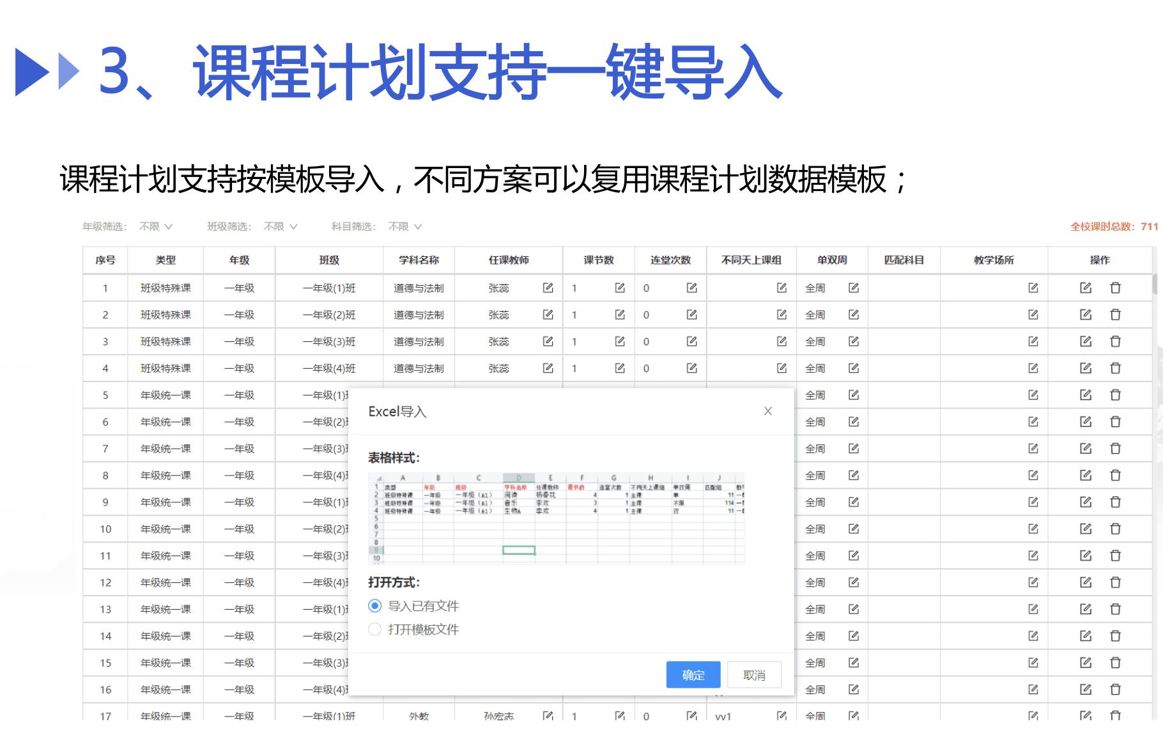Image resolution: width=1163 pixels, height=735 pixels.
Task: Close the Excel导入 dialog
Action: 768,411
